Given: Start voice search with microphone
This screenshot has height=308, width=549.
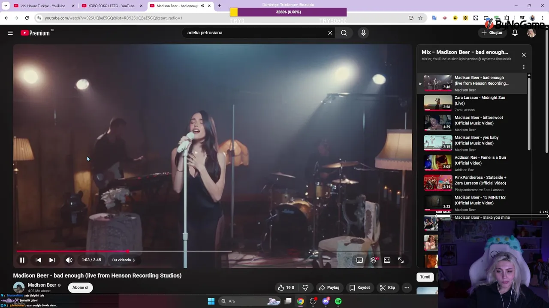Looking at the screenshot, I should point(363,33).
